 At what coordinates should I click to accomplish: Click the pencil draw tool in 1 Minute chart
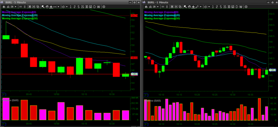(x=197, y=6)
